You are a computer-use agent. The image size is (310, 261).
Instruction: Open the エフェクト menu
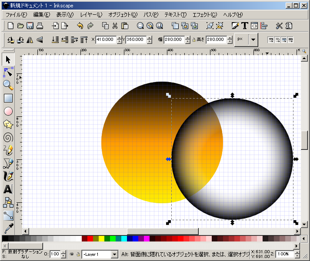pos(205,15)
